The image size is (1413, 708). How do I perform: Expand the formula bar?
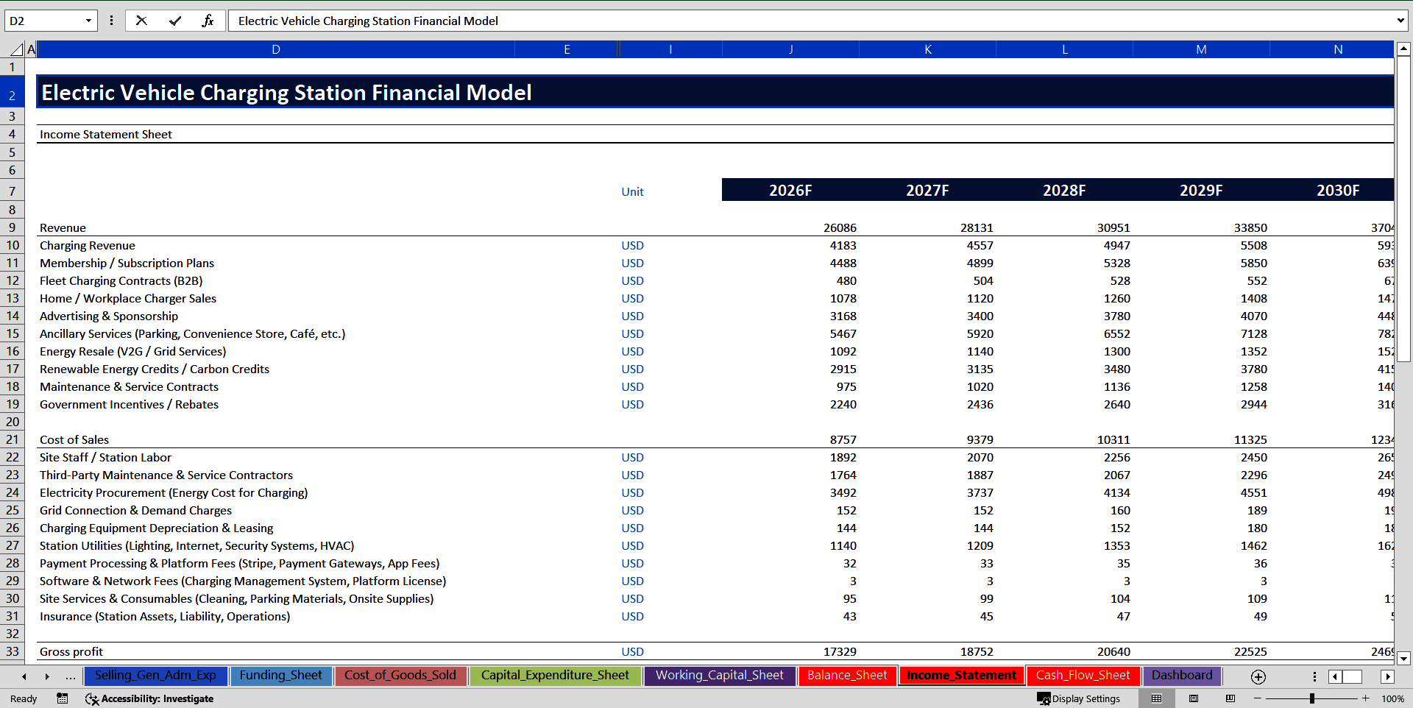[x=1400, y=21]
